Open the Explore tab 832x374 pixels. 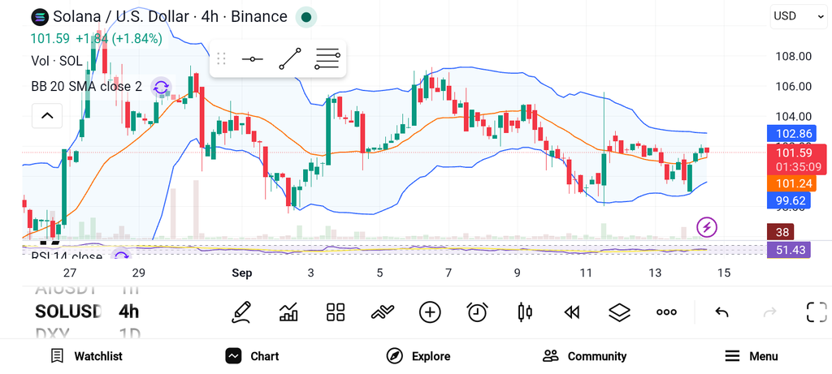pyautogui.click(x=418, y=356)
